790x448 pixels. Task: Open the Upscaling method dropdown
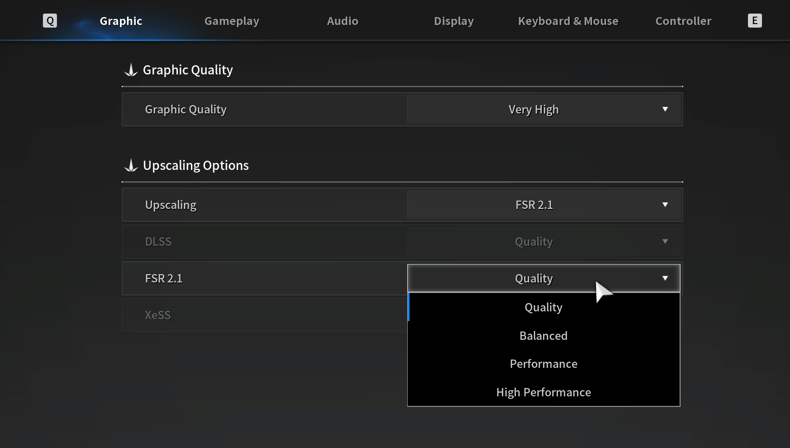tap(533, 205)
